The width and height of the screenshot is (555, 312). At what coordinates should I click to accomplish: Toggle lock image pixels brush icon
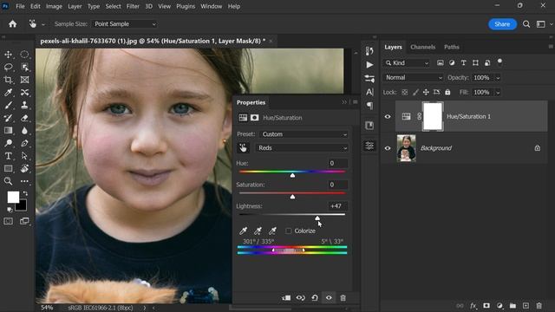pyautogui.click(x=415, y=93)
